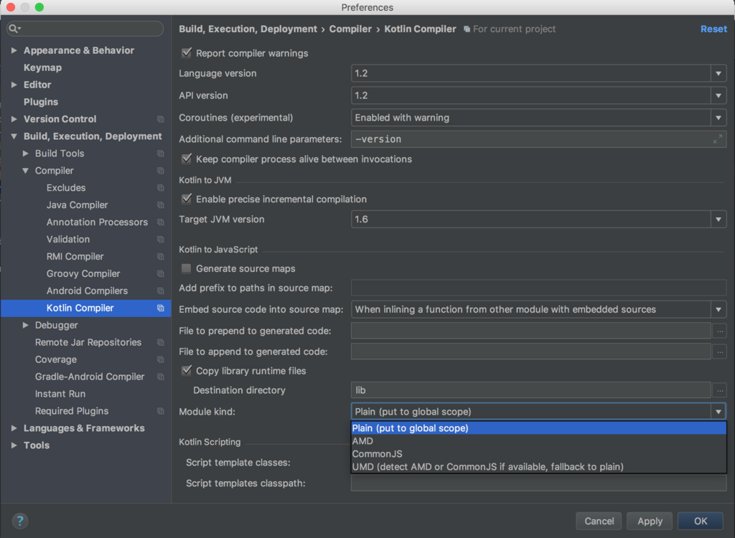
Task: Click the OK button
Action: click(x=701, y=521)
